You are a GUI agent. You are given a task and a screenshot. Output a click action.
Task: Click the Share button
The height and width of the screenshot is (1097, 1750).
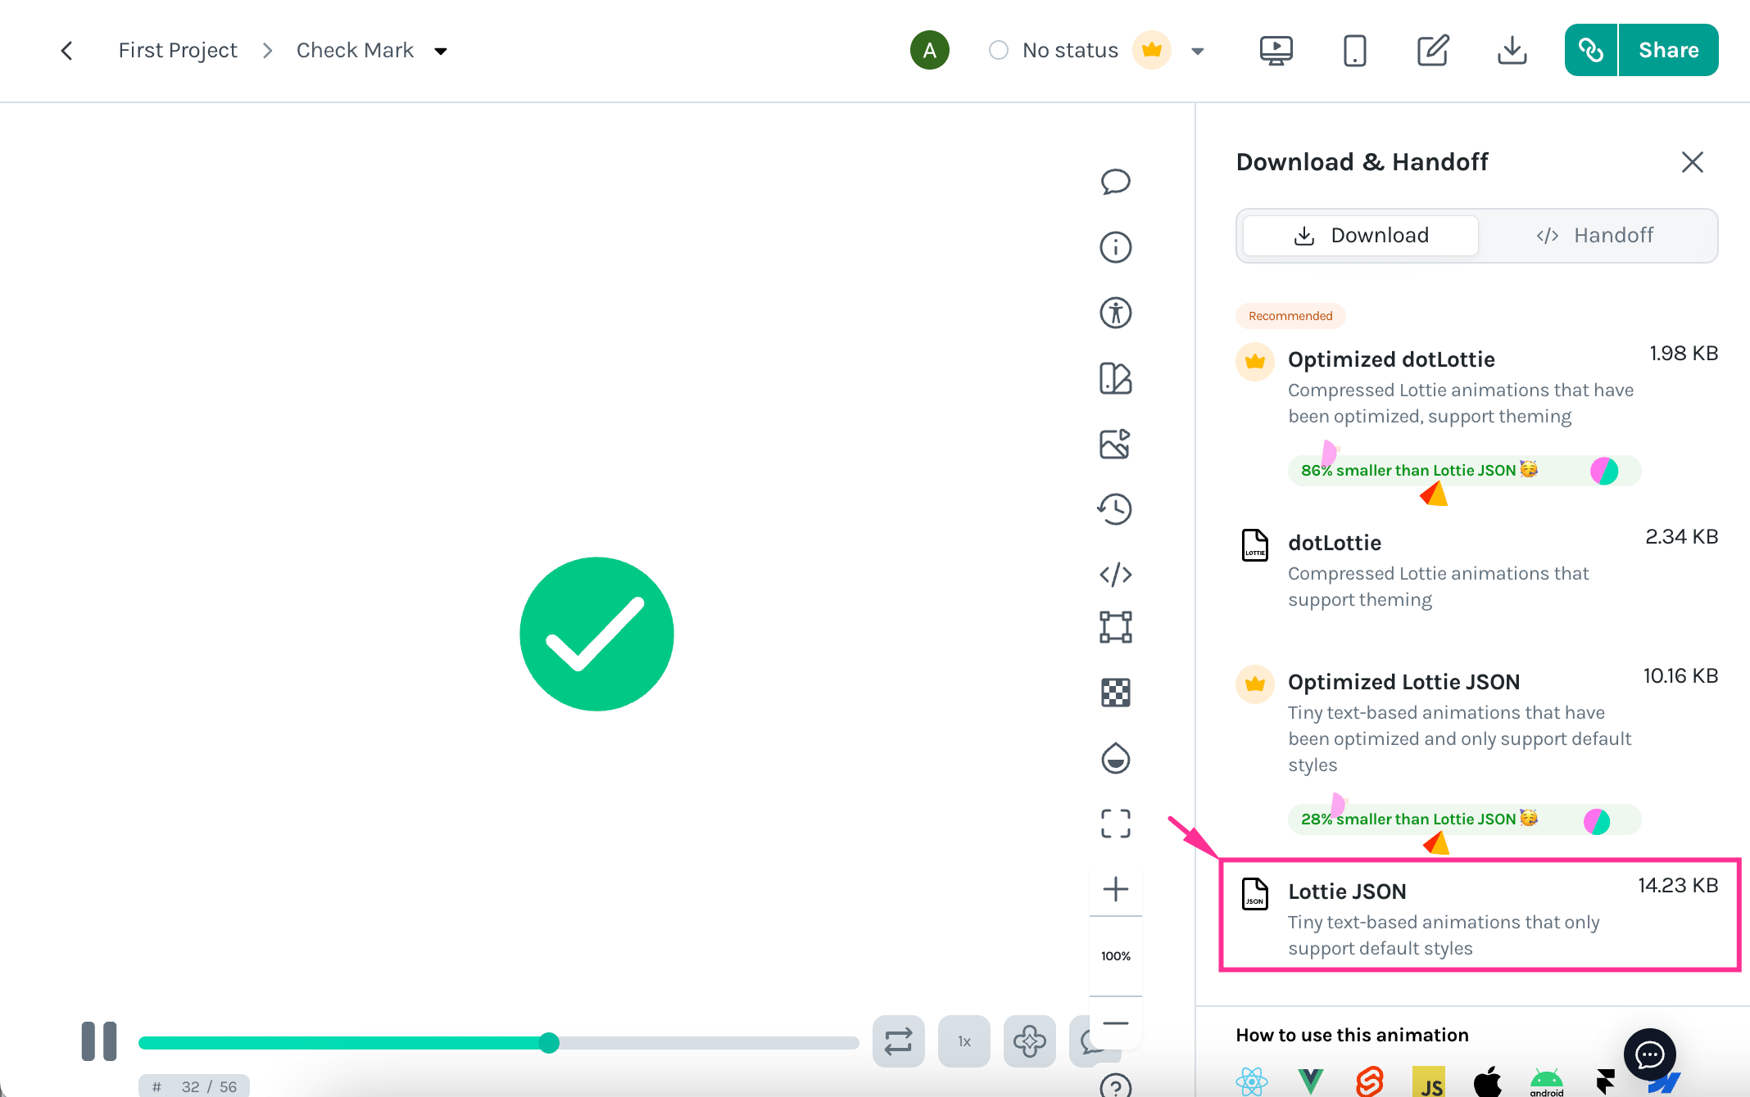point(1668,50)
